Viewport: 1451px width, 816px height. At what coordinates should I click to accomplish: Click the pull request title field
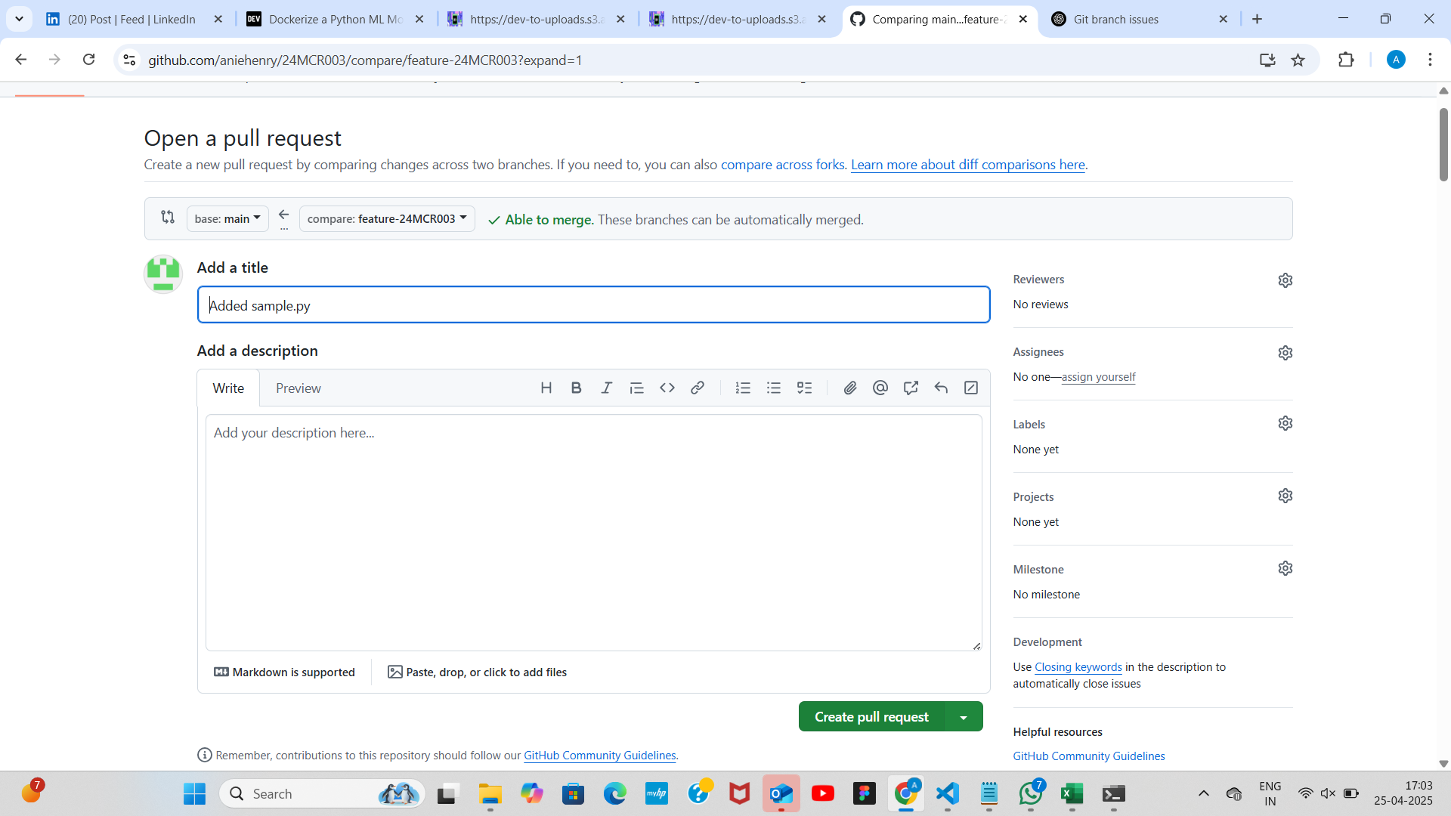pyautogui.click(x=593, y=305)
